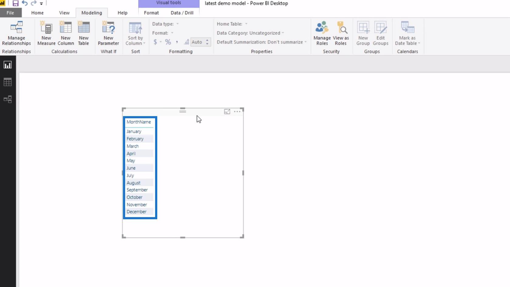
Task: Switch to Model view in sidebar
Action: 8,99
